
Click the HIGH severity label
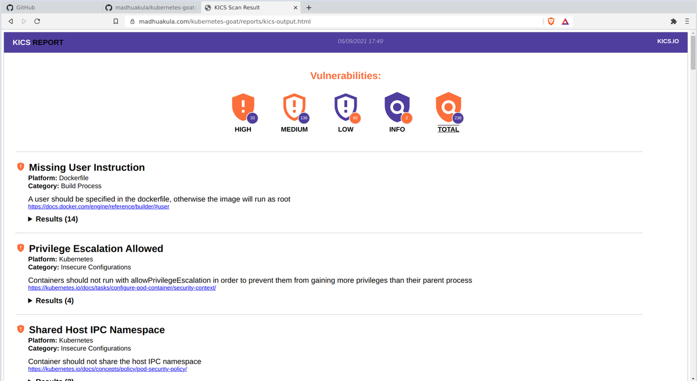[243, 129]
